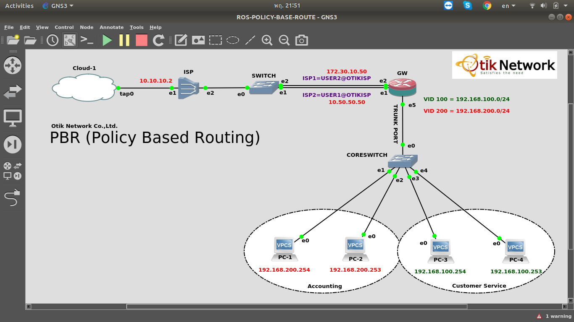The height and width of the screenshot is (322, 574).
Task: Click the horizontal scrollbar of the workspace
Action: (297, 306)
